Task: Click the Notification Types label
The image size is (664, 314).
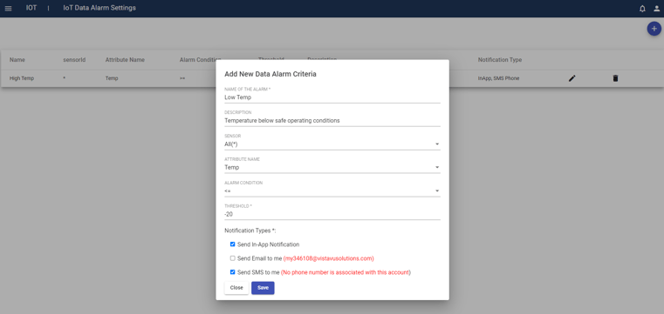Action: [x=250, y=230]
